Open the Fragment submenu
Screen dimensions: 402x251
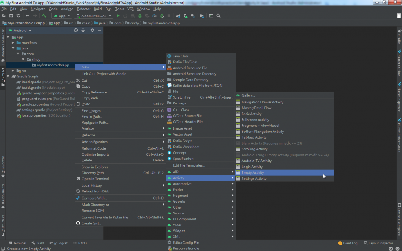point(201,195)
